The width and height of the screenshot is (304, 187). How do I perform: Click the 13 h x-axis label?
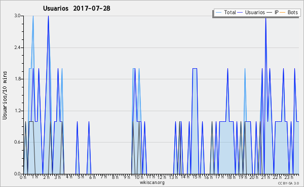pos(173,177)
